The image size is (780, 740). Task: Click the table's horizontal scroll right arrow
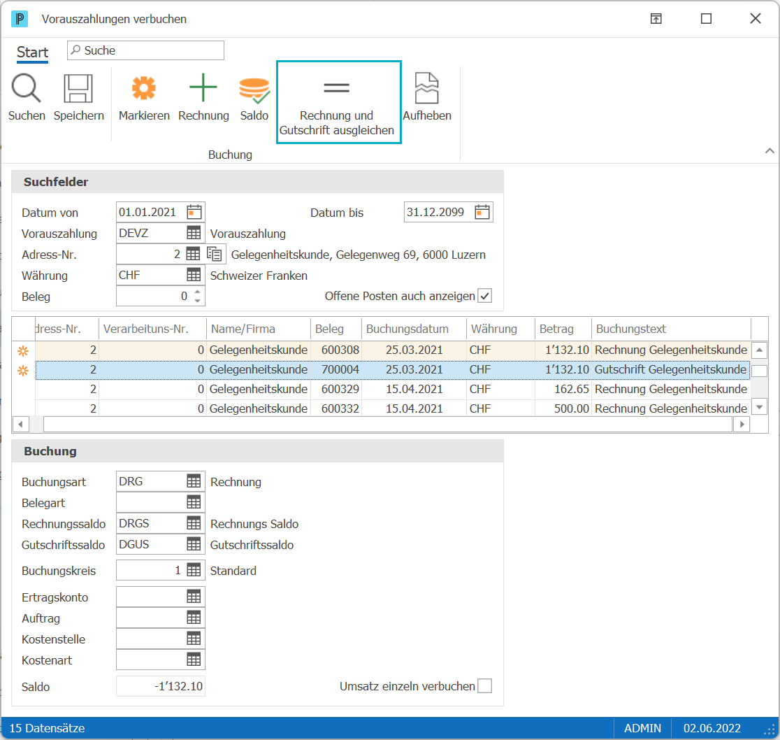coord(742,425)
